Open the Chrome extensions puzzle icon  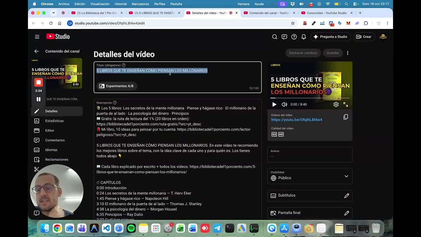coord(366,23)
